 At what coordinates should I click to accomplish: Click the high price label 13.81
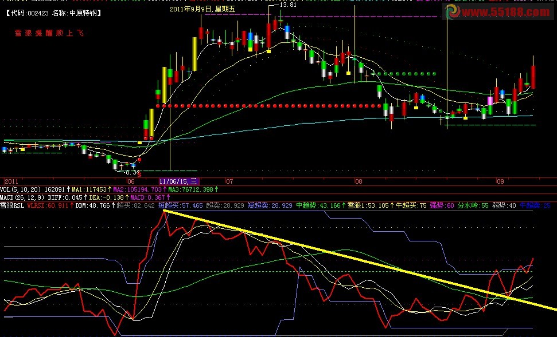tap(288, 5)
